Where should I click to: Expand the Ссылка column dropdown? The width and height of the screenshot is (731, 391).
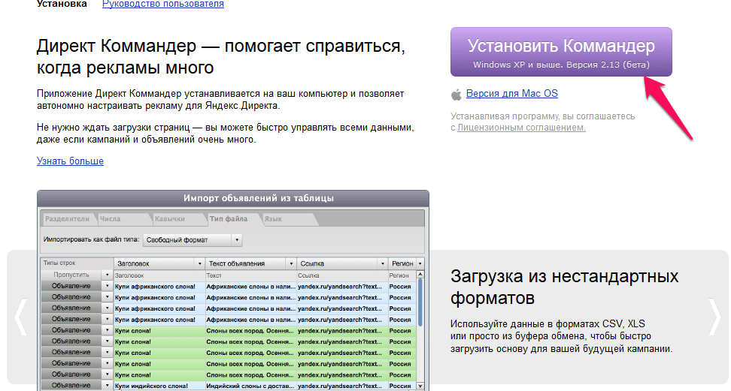tap(383, 263)
